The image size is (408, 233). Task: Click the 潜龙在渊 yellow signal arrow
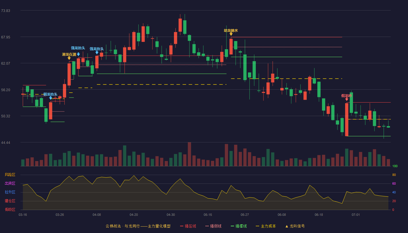point(69,58)
